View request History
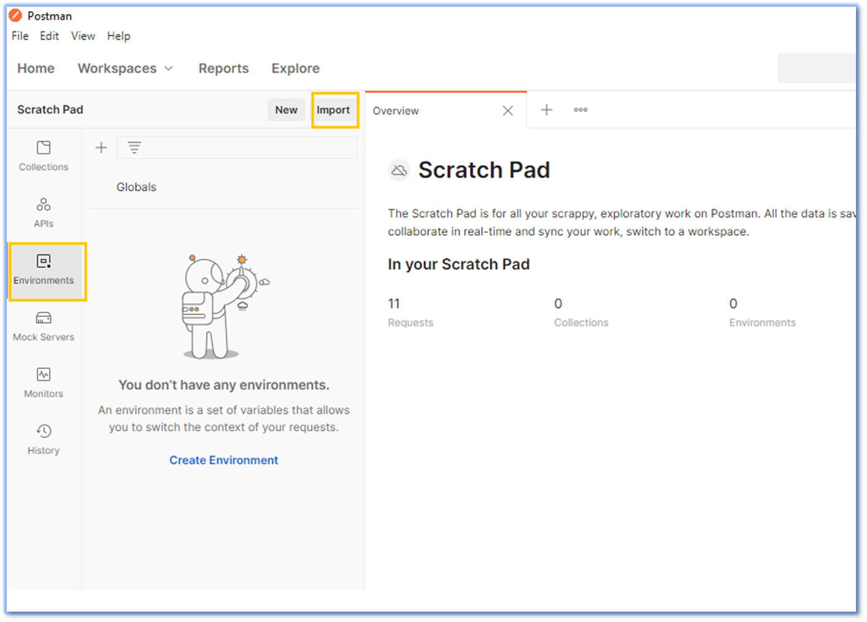The height and width of the screenshot is (622, 867). pos(43,438)
